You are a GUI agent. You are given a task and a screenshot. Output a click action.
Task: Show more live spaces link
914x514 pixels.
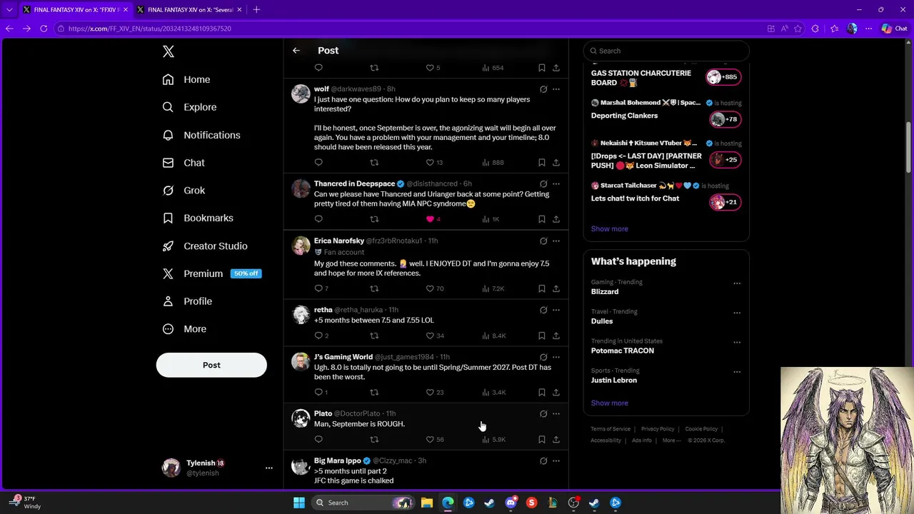pyautogui.click(x=609, y=229)
